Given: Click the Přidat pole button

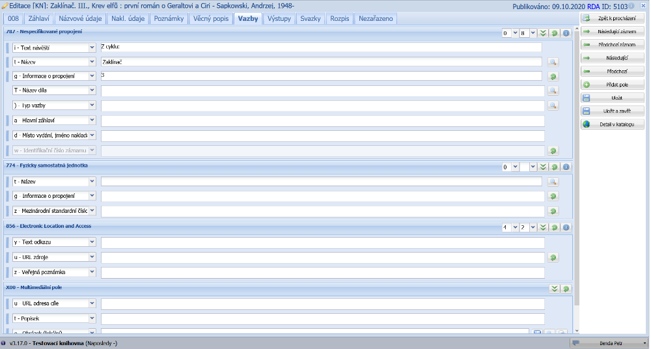Looking at the screenshot, I should (x=612, y=85).
